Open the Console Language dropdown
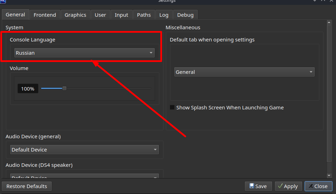This screenshot has width=336, height=194. pyautogui.click(x=84, y=53)
